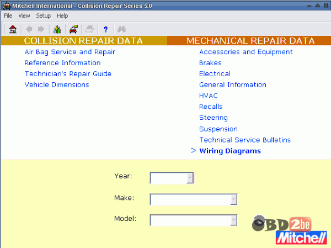Open Accessories and Equipment link
Image resolution: width=331 pixels, height=248 pixels.
(x=246, y=52)
